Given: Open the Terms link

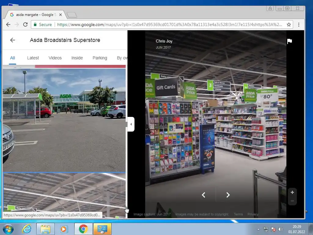Looking at the screenshot, I should tap(238, 214).
